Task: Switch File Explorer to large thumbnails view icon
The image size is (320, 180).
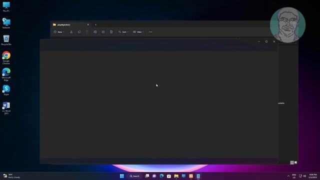Action: coord(295,162)
